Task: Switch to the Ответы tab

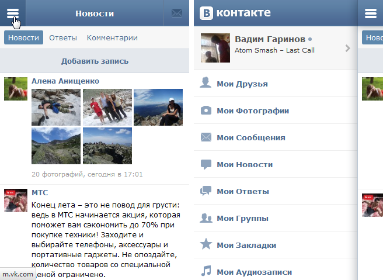Action: point(63,37)
